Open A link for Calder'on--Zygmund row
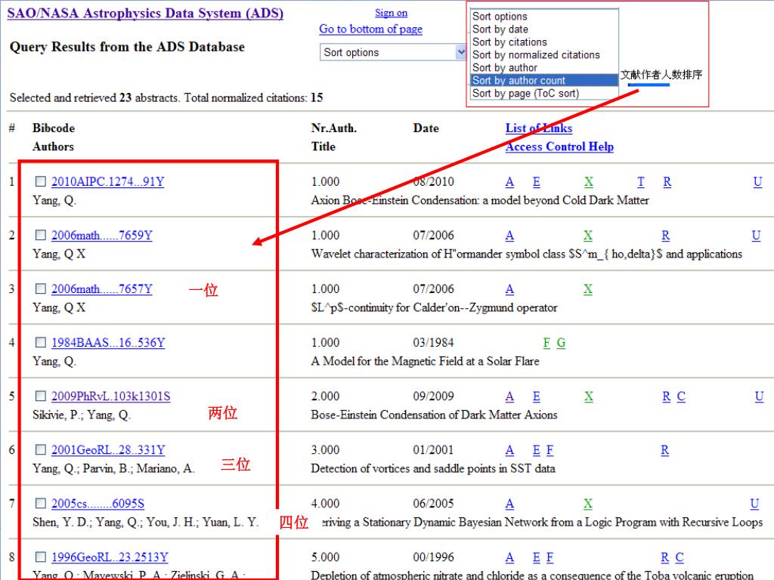Image resolution: width=774 pixels, height=580 pixels. coord(509,289)
